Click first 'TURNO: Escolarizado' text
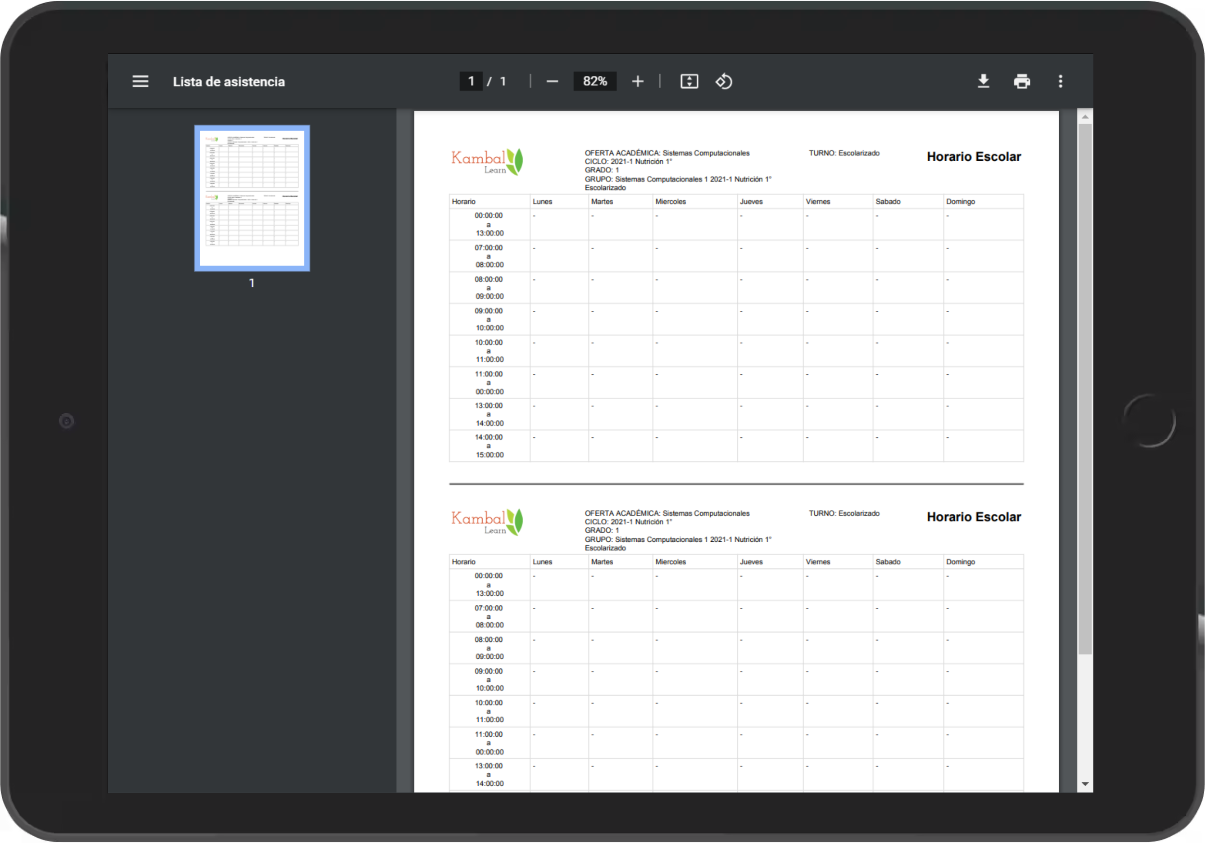The width and height of the screenshot is (1205, 843). click(844, 153)
